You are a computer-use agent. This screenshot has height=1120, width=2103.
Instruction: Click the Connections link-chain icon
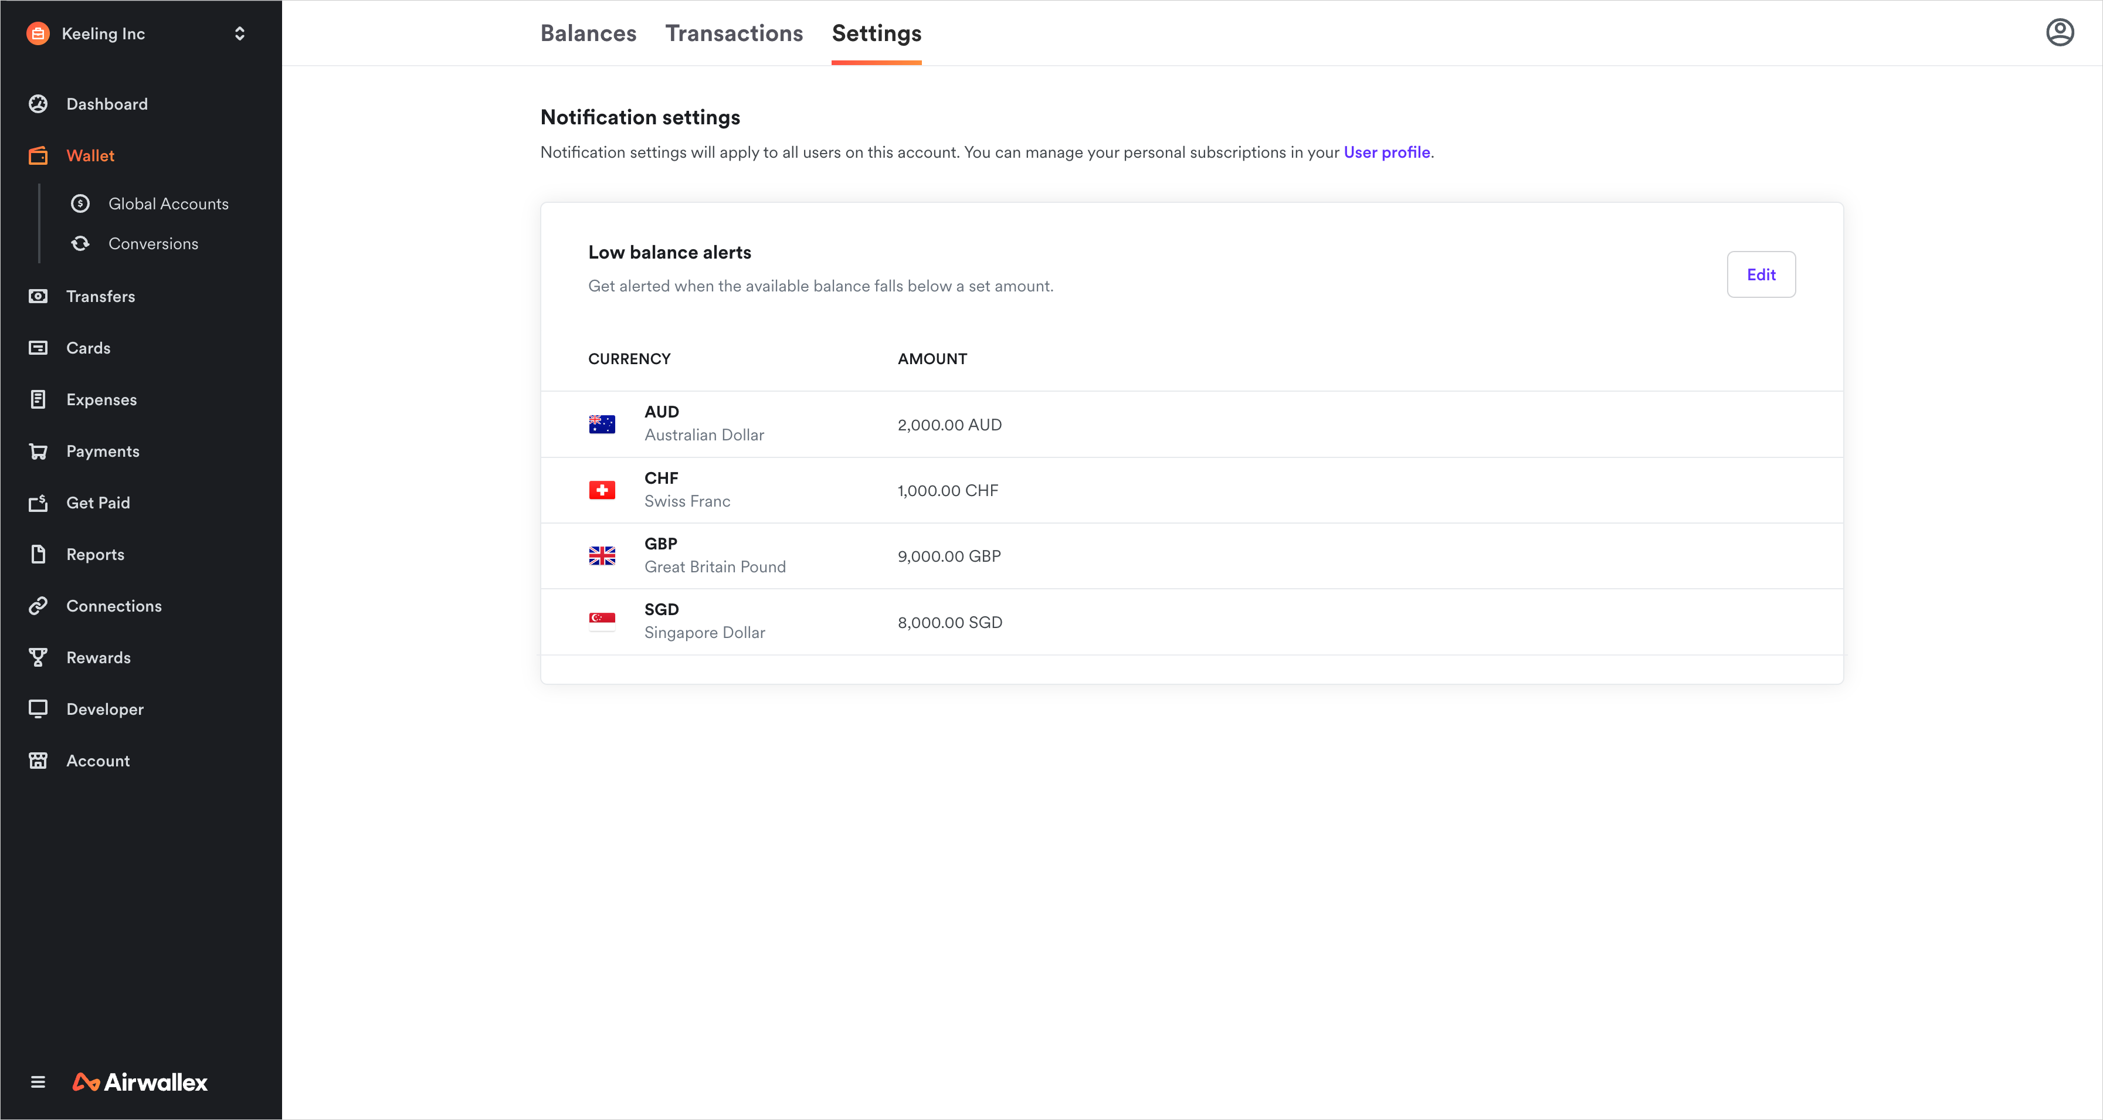pyautogui.click(x=38, y=606)
